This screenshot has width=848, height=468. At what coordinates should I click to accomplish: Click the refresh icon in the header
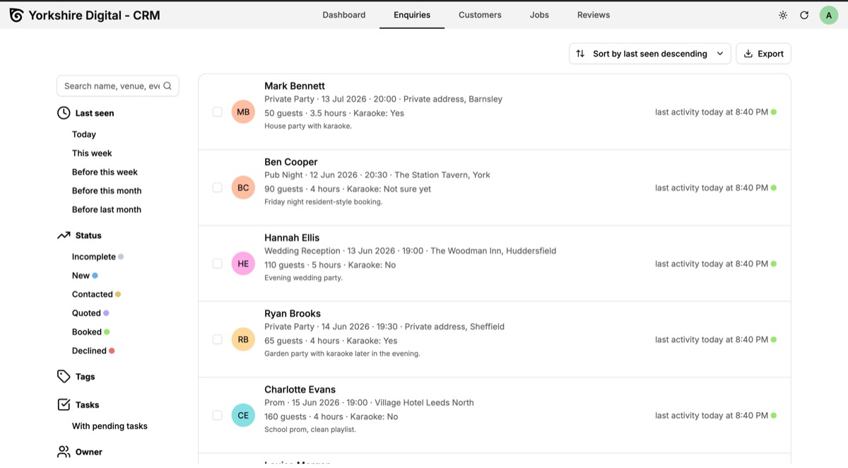[x=804, y=15]
